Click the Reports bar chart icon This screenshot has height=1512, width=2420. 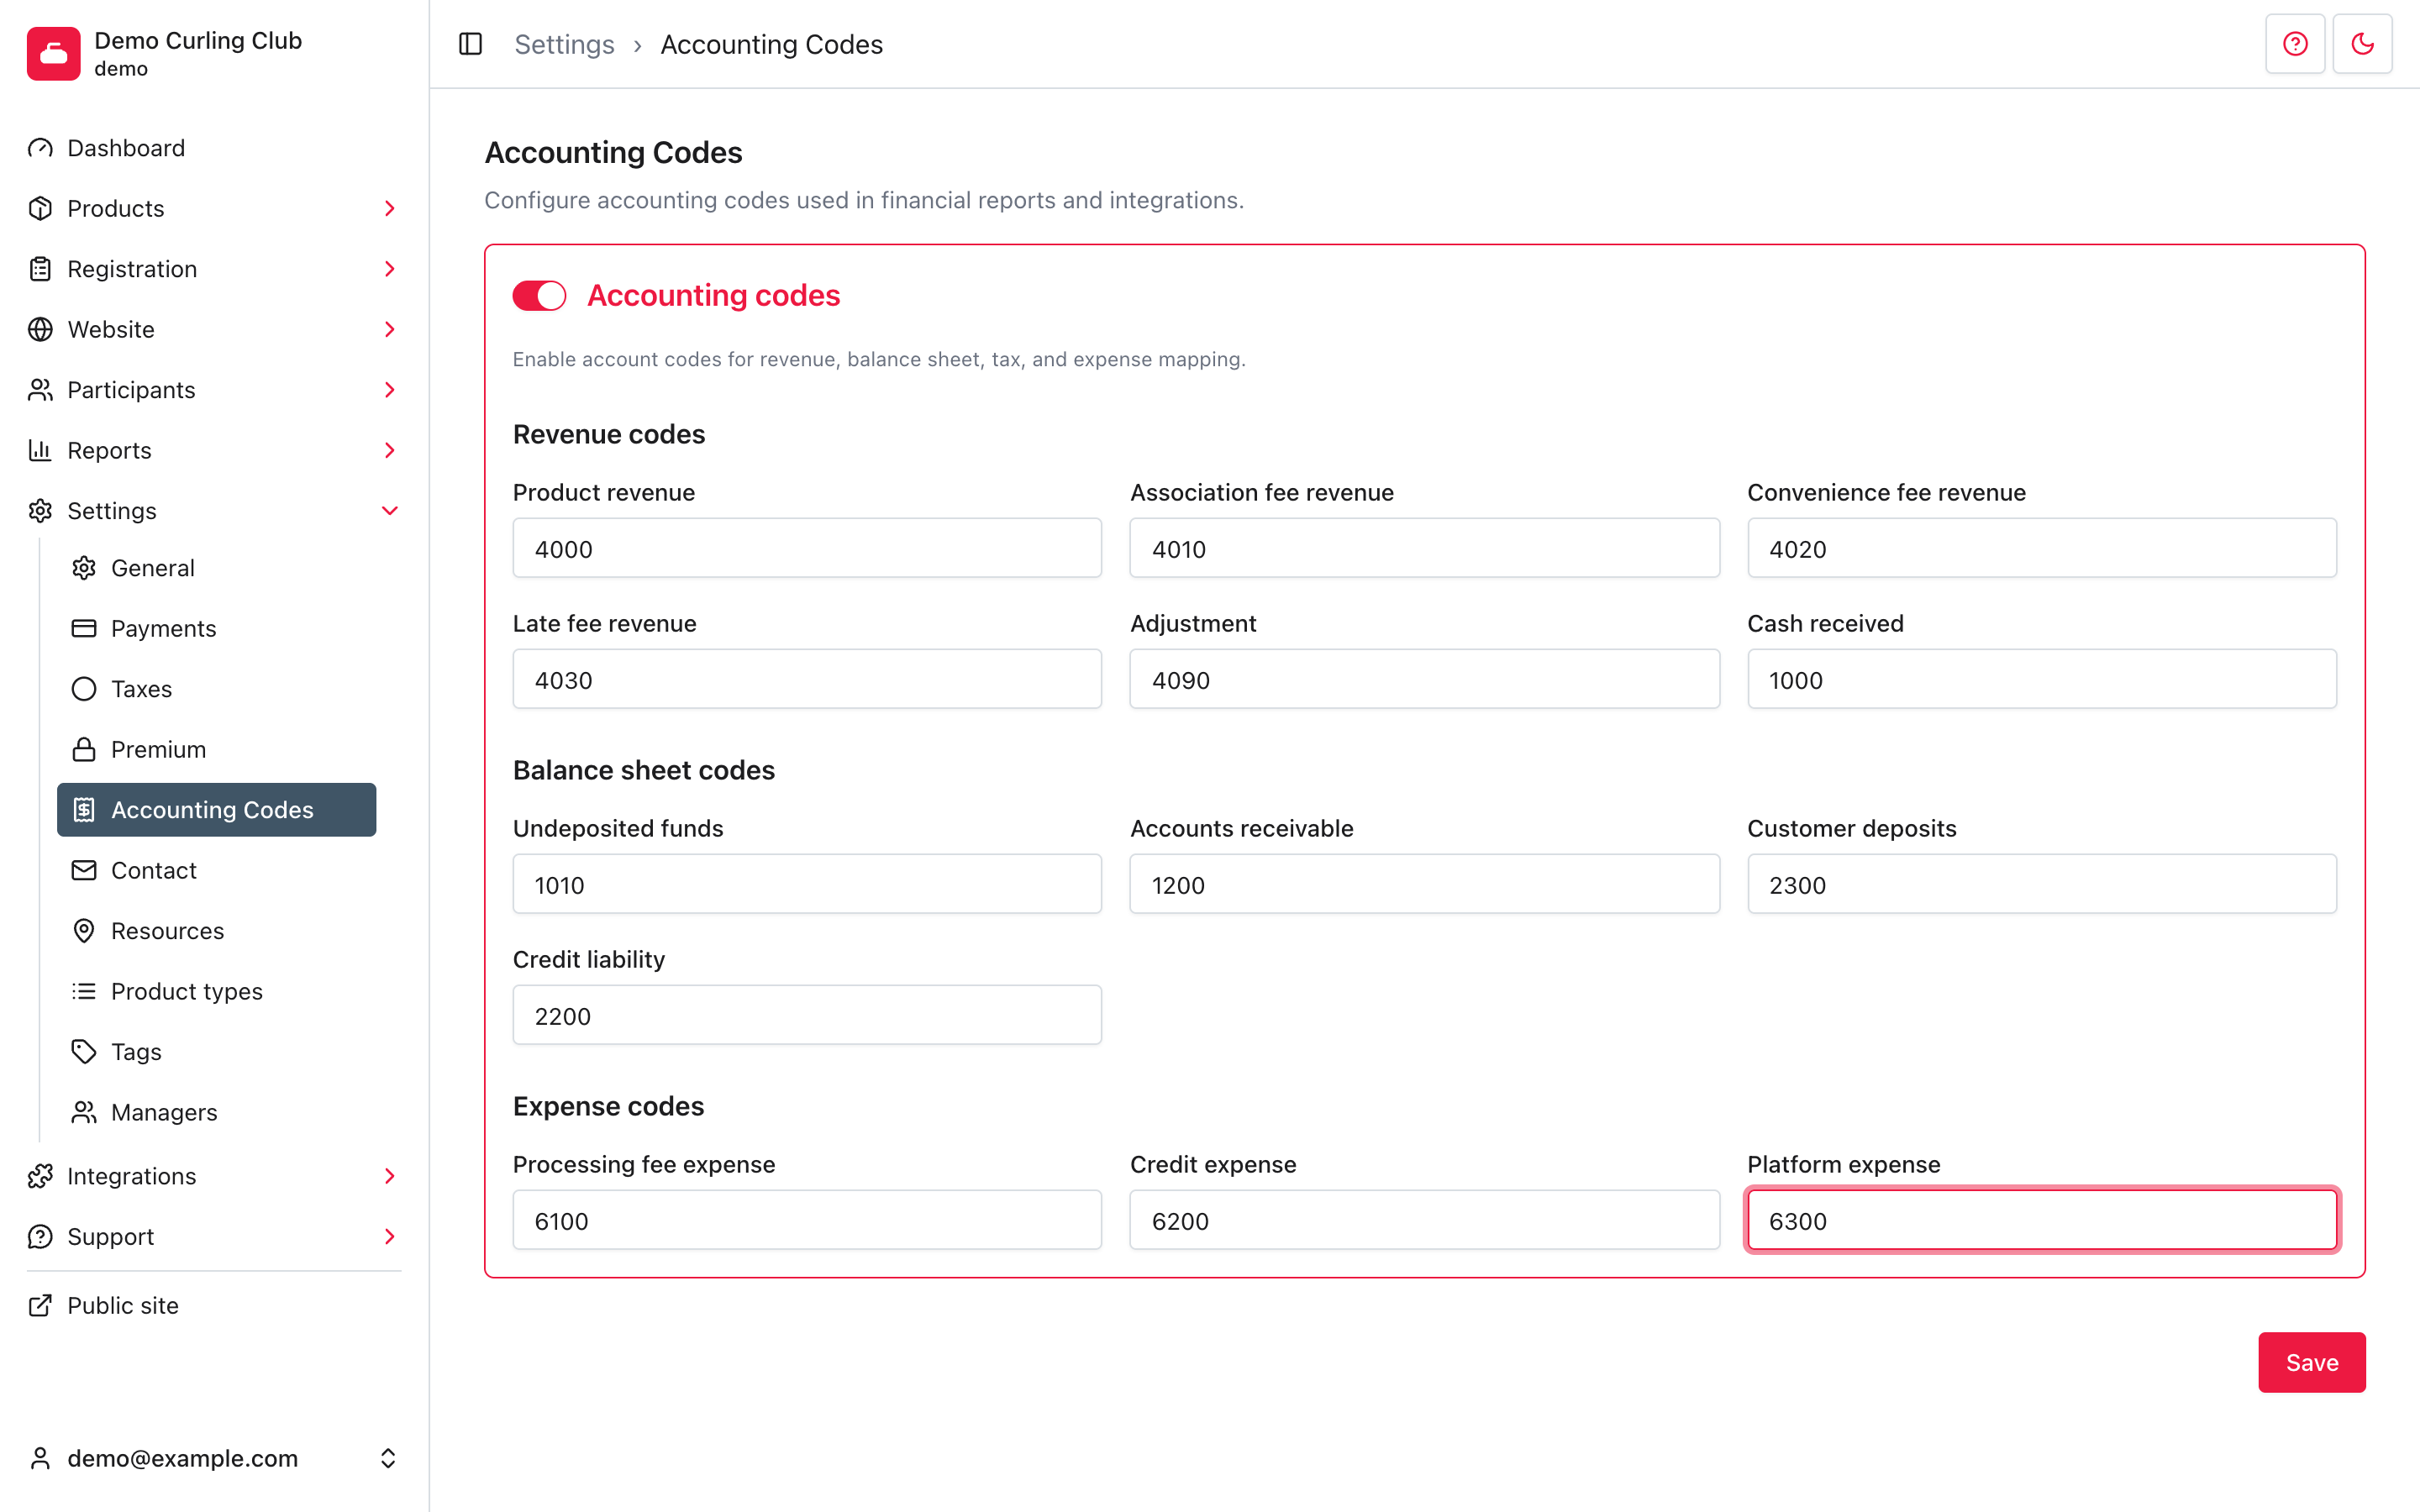tap(40, 450)
